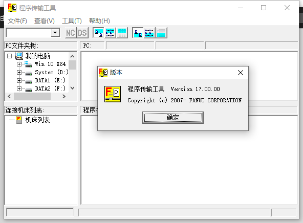This screenshot has height=223, width=303.
Task: Minimize the 程序传输工具 window
Action: [241, 8]
